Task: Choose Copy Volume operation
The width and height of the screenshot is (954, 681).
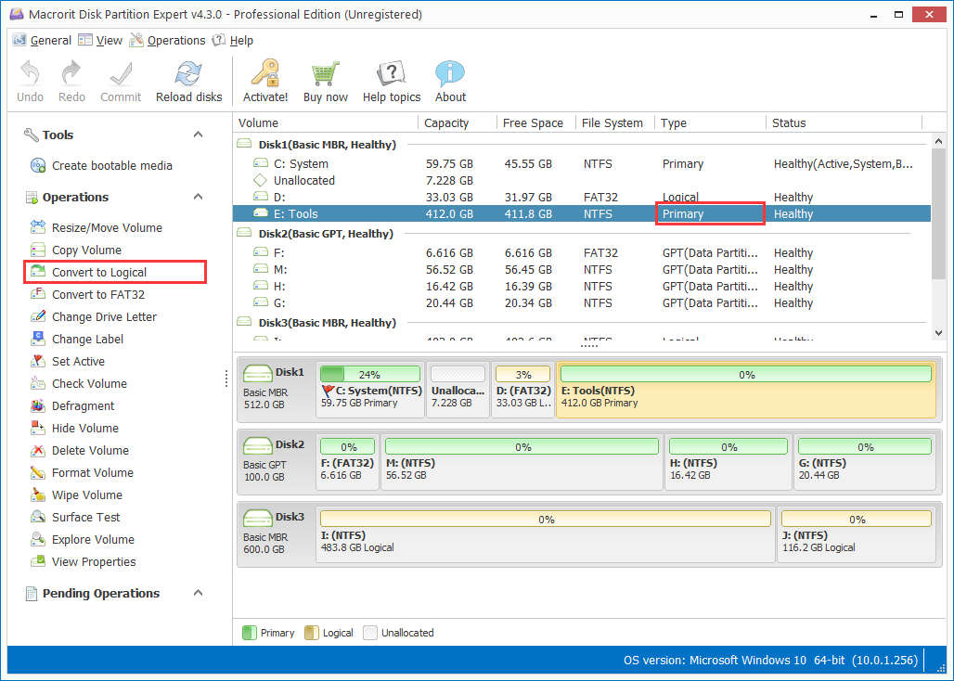Action: tap(76, 250)
